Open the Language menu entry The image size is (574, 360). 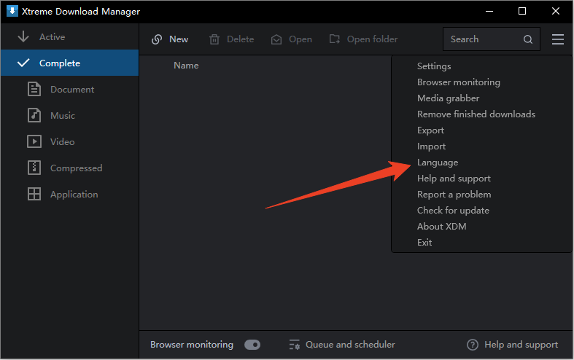tap(438, 163)
